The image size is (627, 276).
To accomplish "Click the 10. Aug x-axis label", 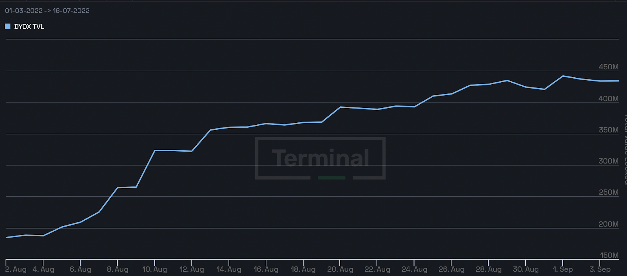I will pyautogui.click(x=154, y=269).
